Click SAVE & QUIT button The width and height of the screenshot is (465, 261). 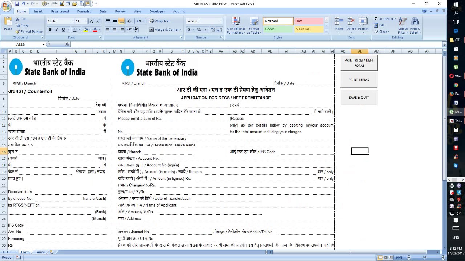click(x=359, y=98)
